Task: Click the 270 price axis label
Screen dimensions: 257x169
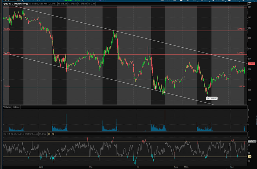Action: [x=250, y=80]
